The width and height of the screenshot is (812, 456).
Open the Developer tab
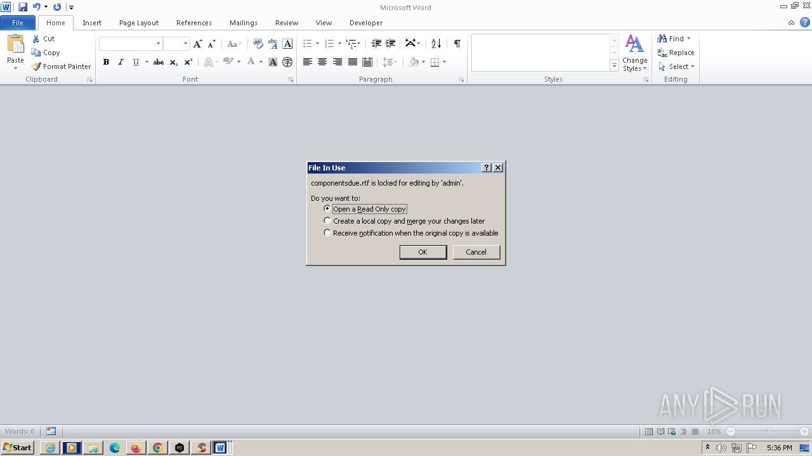click(366, 23)
